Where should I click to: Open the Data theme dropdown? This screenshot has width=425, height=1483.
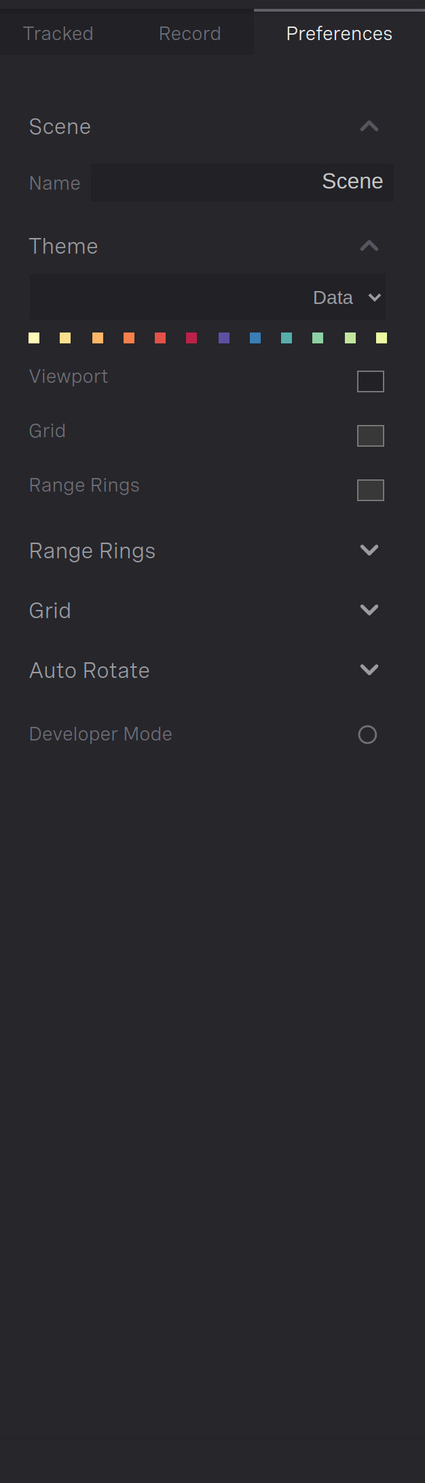[x=208, y=297]
